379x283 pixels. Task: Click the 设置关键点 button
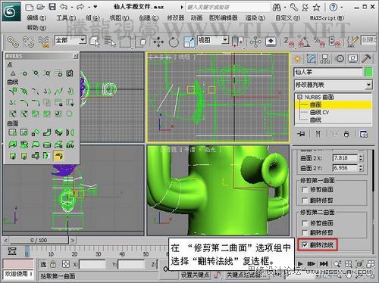point(195,275)
